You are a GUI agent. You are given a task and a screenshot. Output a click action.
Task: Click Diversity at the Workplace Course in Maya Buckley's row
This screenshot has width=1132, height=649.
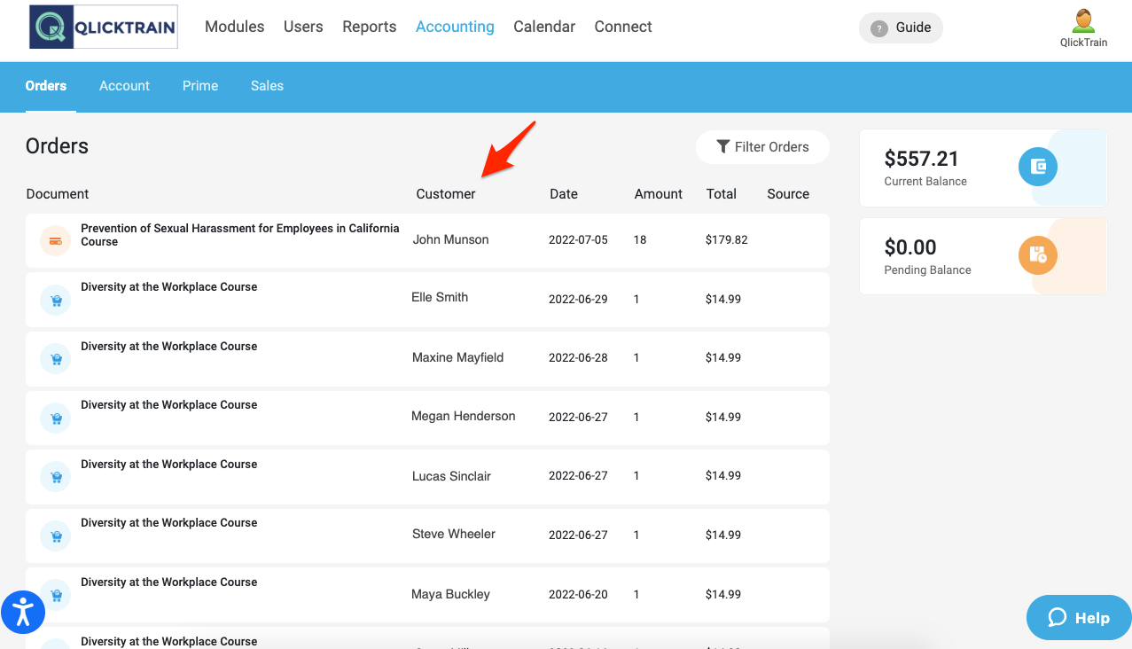coord(168,583)
